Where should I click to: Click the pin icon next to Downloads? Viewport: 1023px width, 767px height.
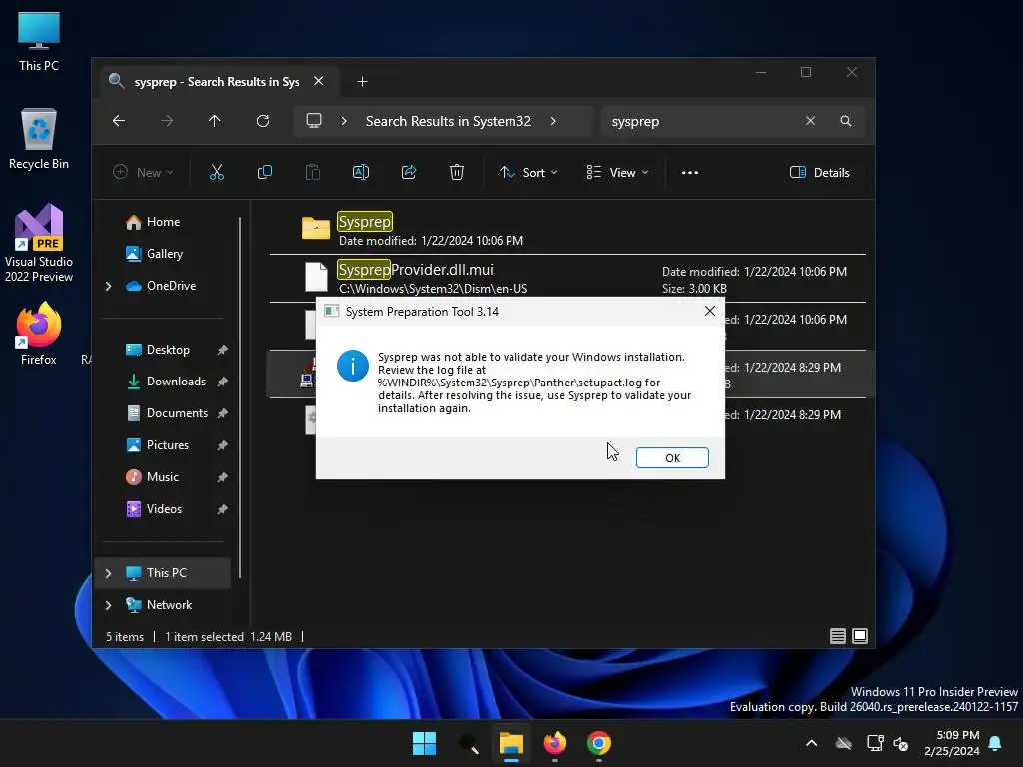click(x=222, y=382)
